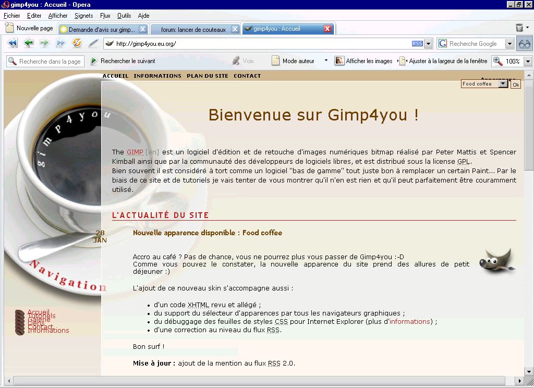Click the New page document icon

9,28
